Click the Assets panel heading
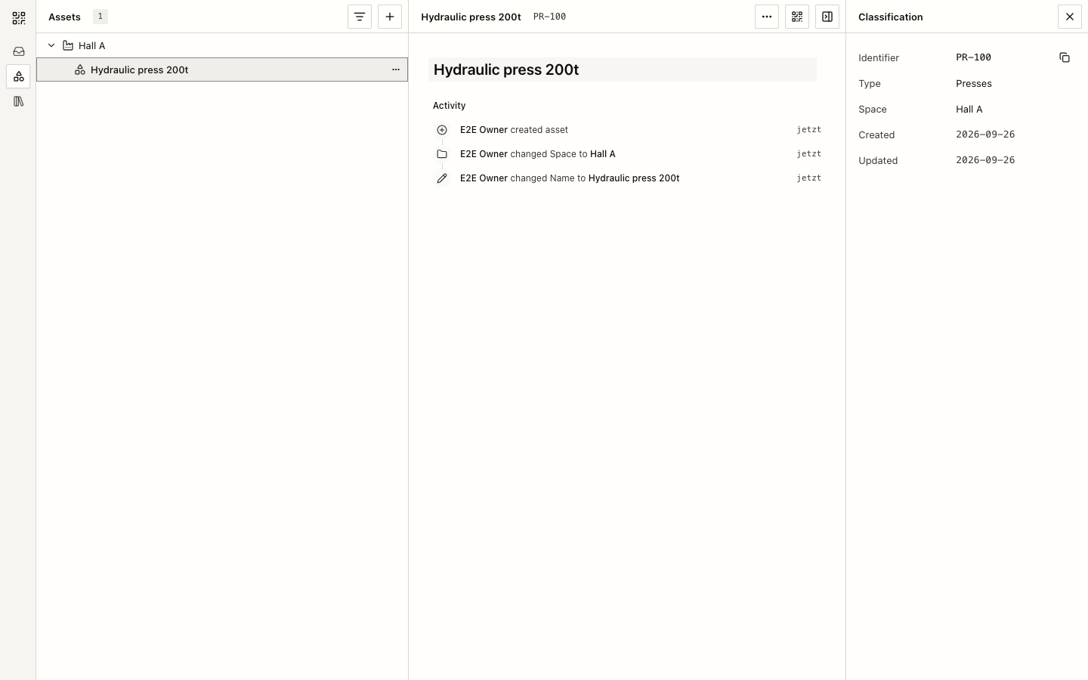1088x680 pixels. (x=64, y=17)
